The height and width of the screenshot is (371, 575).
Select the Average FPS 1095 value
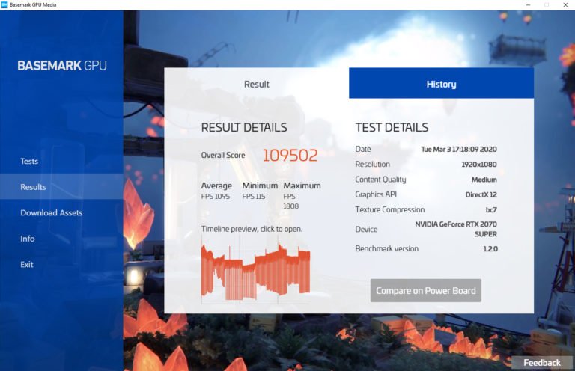point(216,196)
